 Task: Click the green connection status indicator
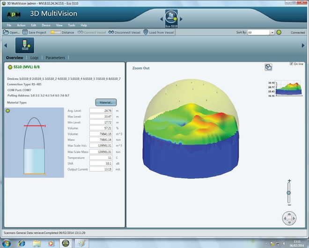[x=279, y=32]
